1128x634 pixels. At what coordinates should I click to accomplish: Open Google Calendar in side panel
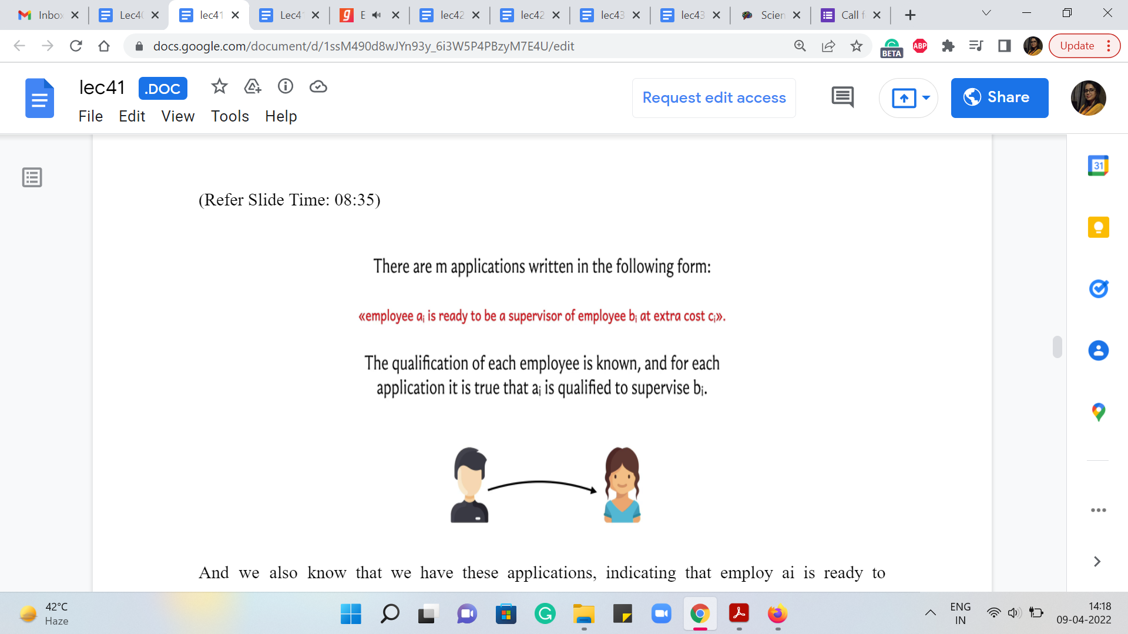click(x=1098, y=166)
